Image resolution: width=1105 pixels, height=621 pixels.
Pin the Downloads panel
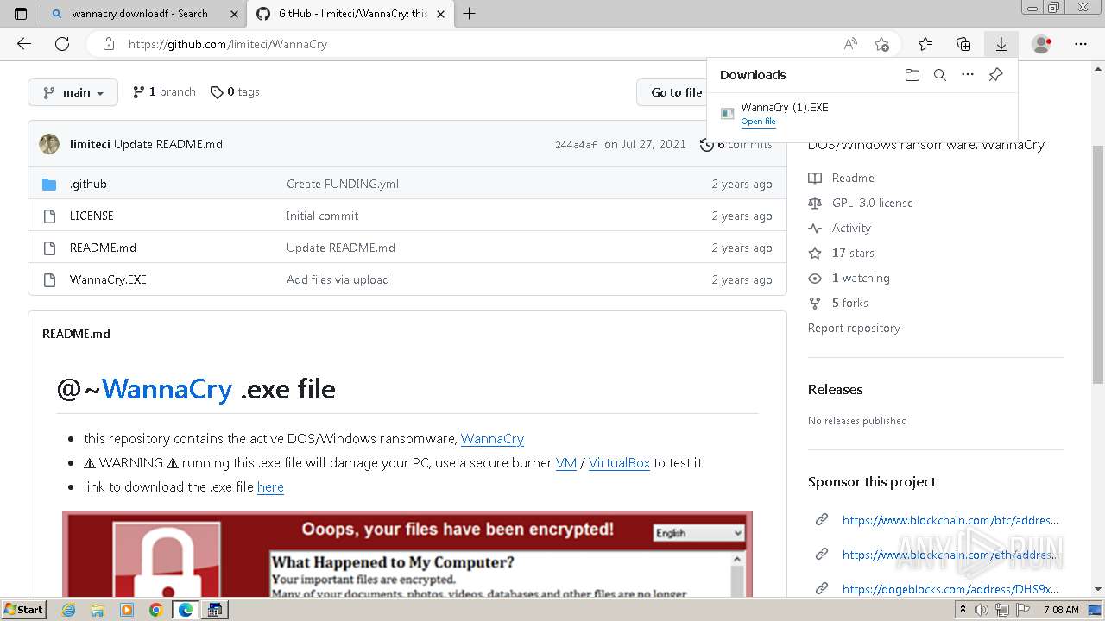[995, 75]
